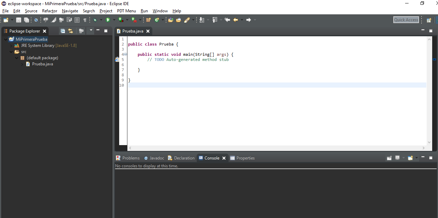
Task: Click the New Java Package icon
Action: (148, 20)
